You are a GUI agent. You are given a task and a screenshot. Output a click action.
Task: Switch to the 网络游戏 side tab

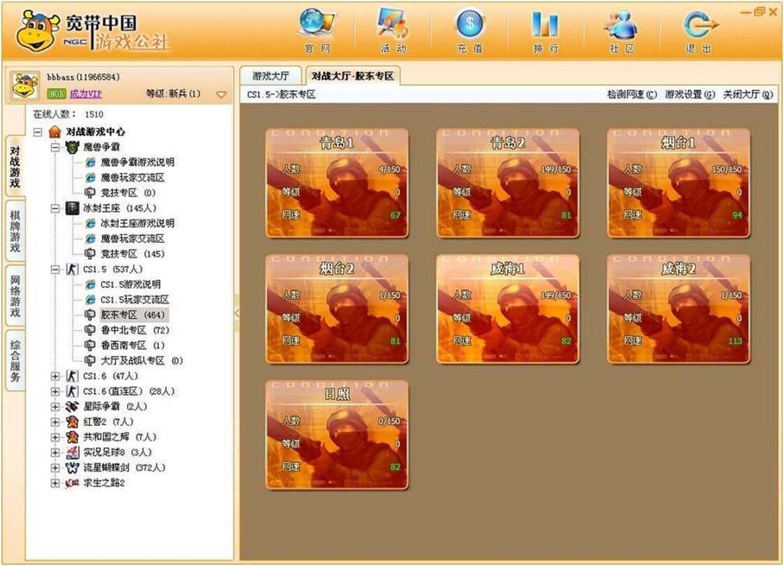pyautogui.click(x=15, y=295)
